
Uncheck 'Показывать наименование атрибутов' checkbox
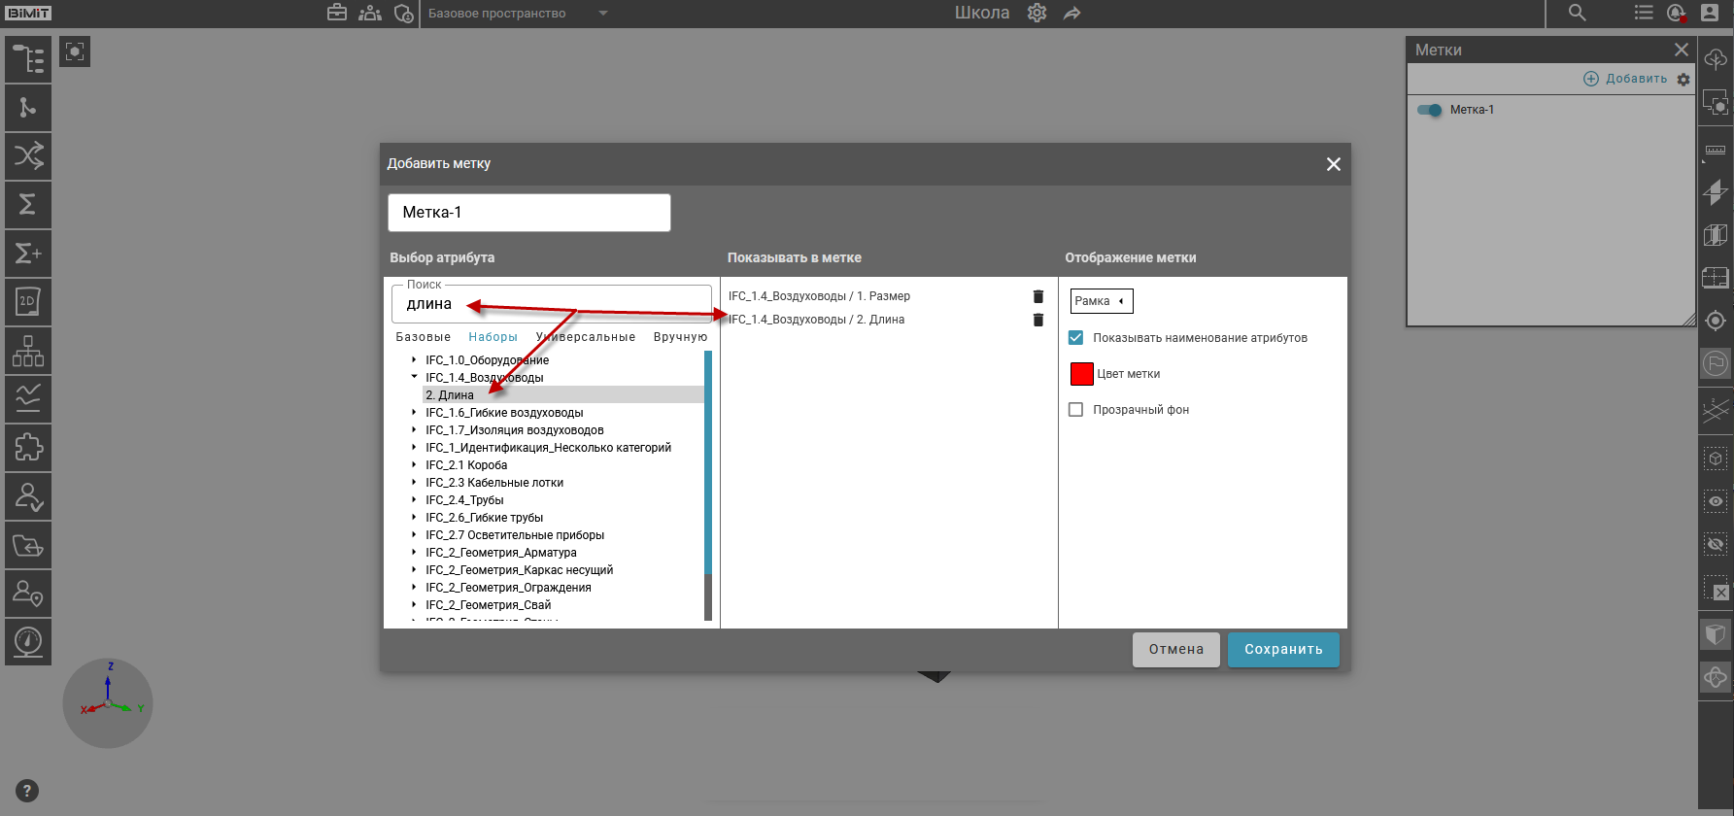pyautogui.click(x=1075, y=338)
